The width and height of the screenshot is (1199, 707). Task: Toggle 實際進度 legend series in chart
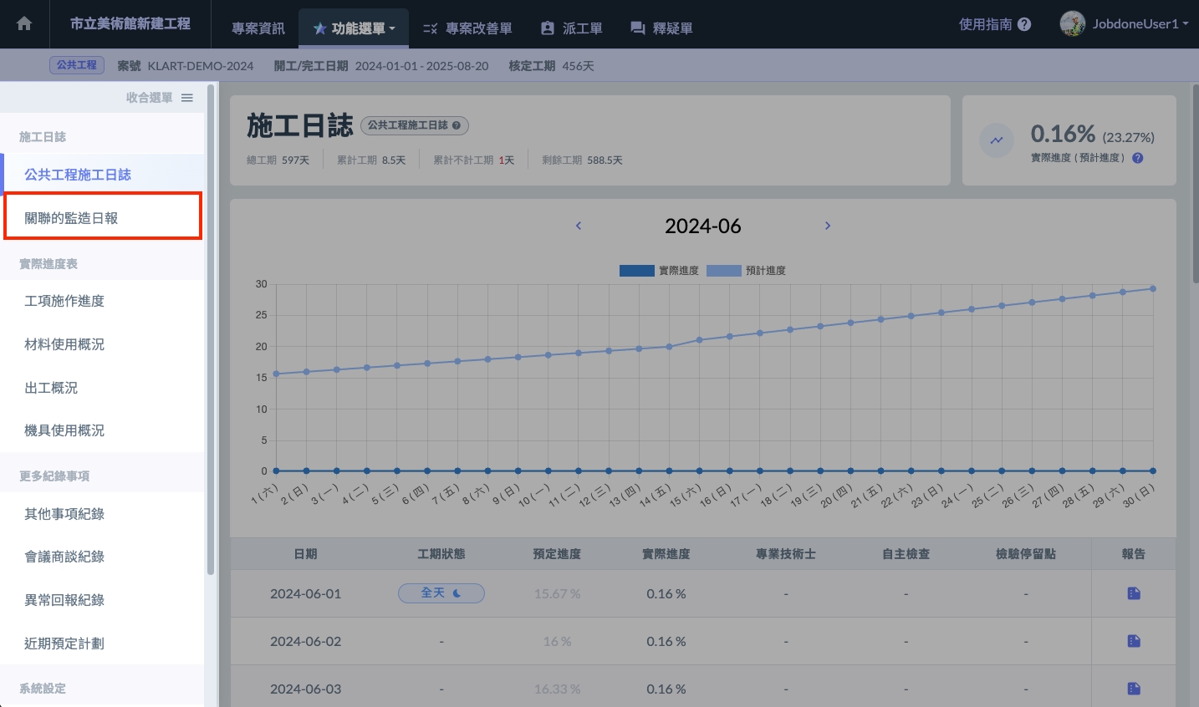[659, 271]
